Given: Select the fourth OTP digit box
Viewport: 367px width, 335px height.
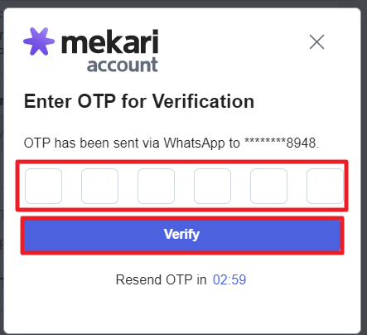Looking at the screenshot, I should (x=212, y=186).
